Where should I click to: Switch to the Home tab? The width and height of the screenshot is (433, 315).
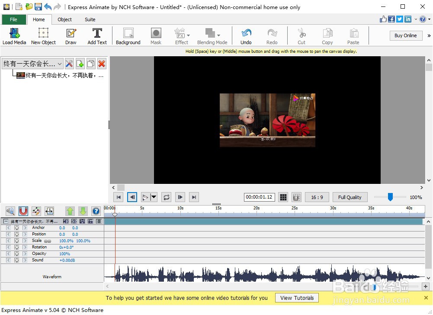pyautogui.click(x=38, y=19)
